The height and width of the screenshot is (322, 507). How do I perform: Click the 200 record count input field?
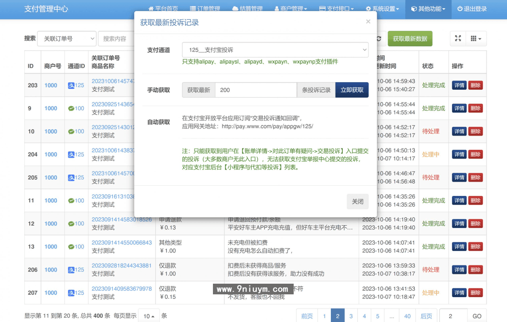click(256, 90)
